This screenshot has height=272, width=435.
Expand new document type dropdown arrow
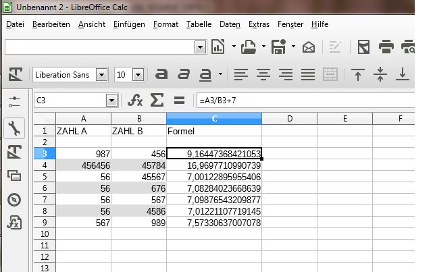234,47
